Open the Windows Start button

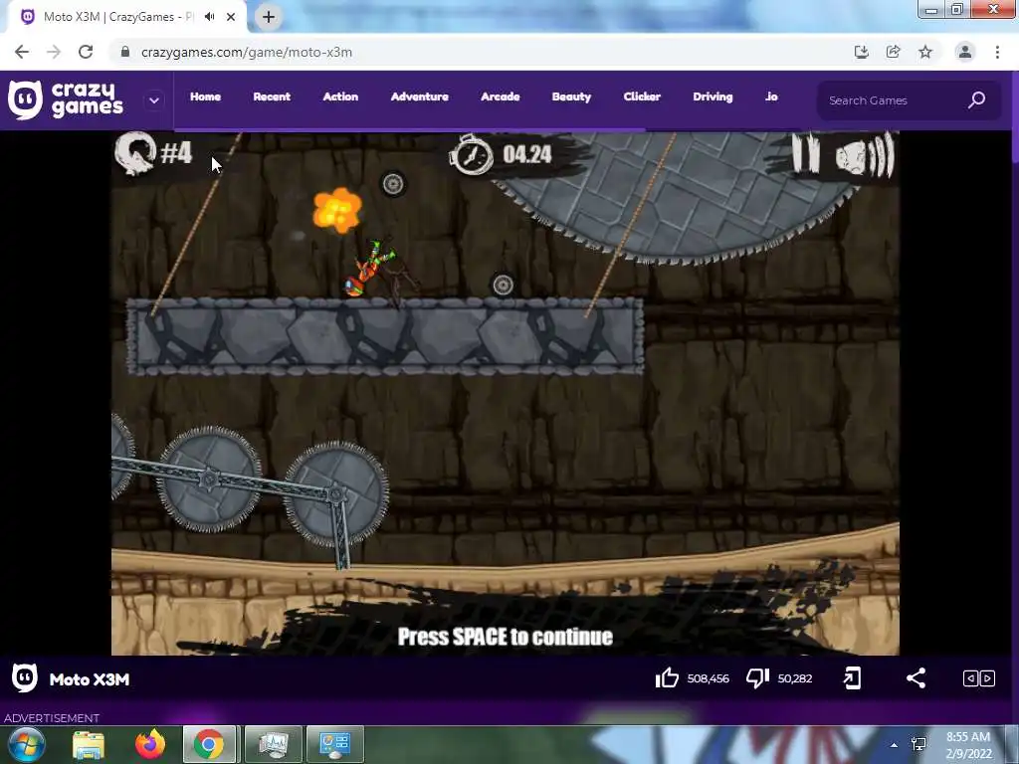pyautogui.click(x=27, y=744)
